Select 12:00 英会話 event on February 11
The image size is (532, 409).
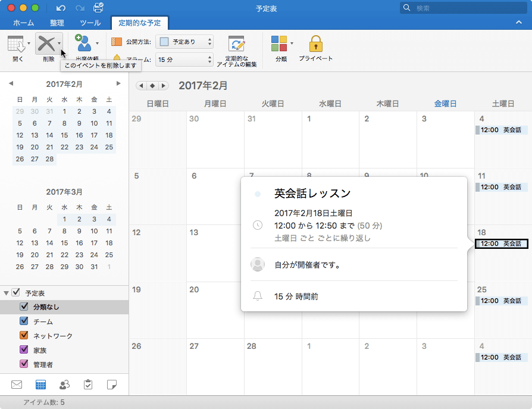(502, 187)
